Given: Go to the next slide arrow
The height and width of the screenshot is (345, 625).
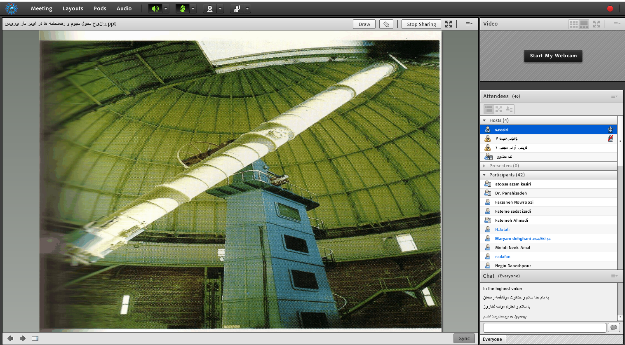Looking at the screenshot, I should tap(23, 338).
